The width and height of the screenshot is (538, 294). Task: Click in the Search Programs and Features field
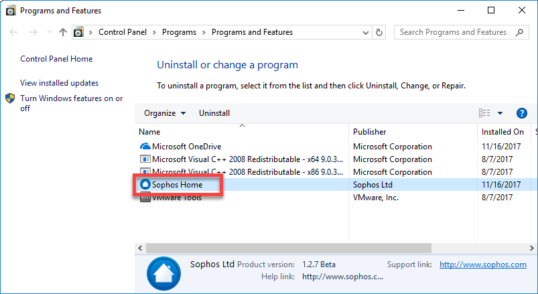(455, 32)
